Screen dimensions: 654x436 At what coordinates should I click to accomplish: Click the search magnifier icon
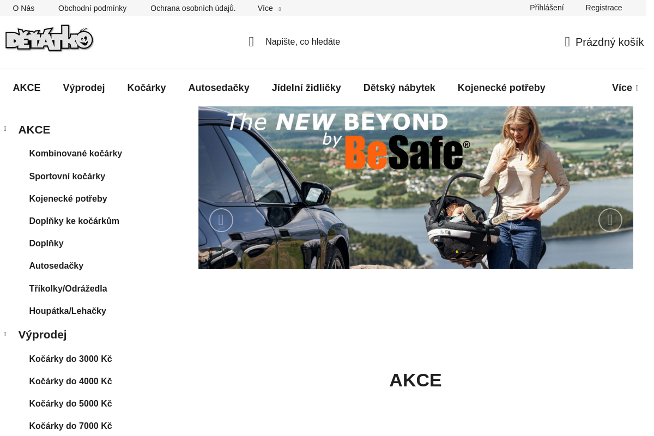click(251, 42)
